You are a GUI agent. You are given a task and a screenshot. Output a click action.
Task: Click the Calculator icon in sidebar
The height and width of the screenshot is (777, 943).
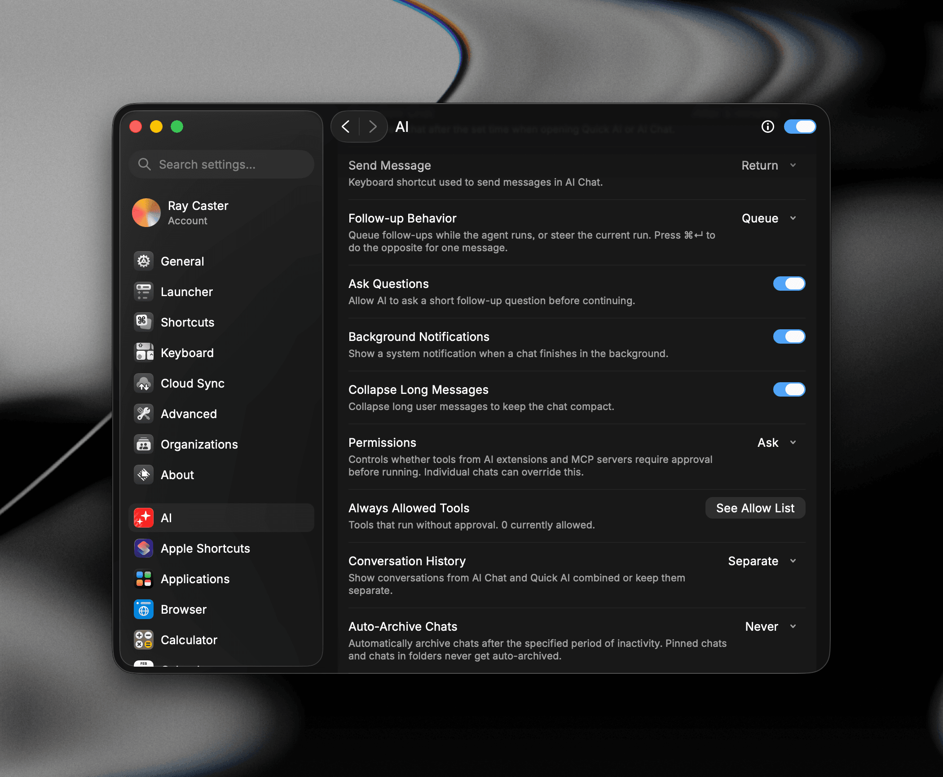144,640
